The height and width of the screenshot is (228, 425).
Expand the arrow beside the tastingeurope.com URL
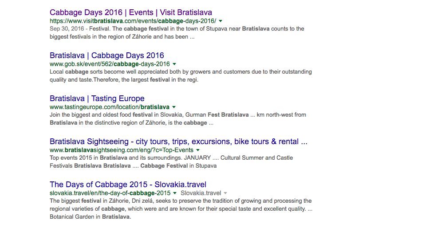[x=174, y=107]
